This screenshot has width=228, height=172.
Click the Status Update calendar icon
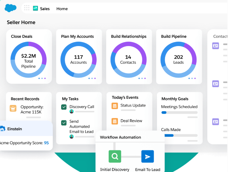point(115,106)
